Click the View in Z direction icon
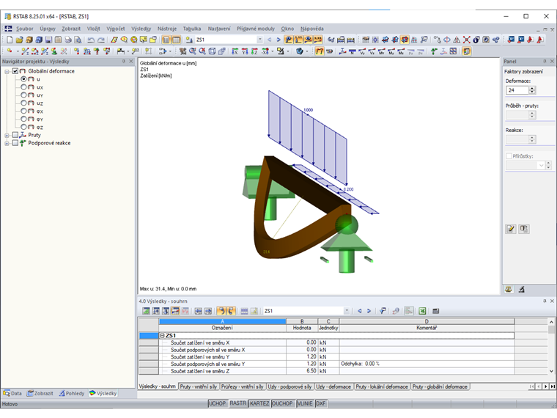 click(254, 51)
